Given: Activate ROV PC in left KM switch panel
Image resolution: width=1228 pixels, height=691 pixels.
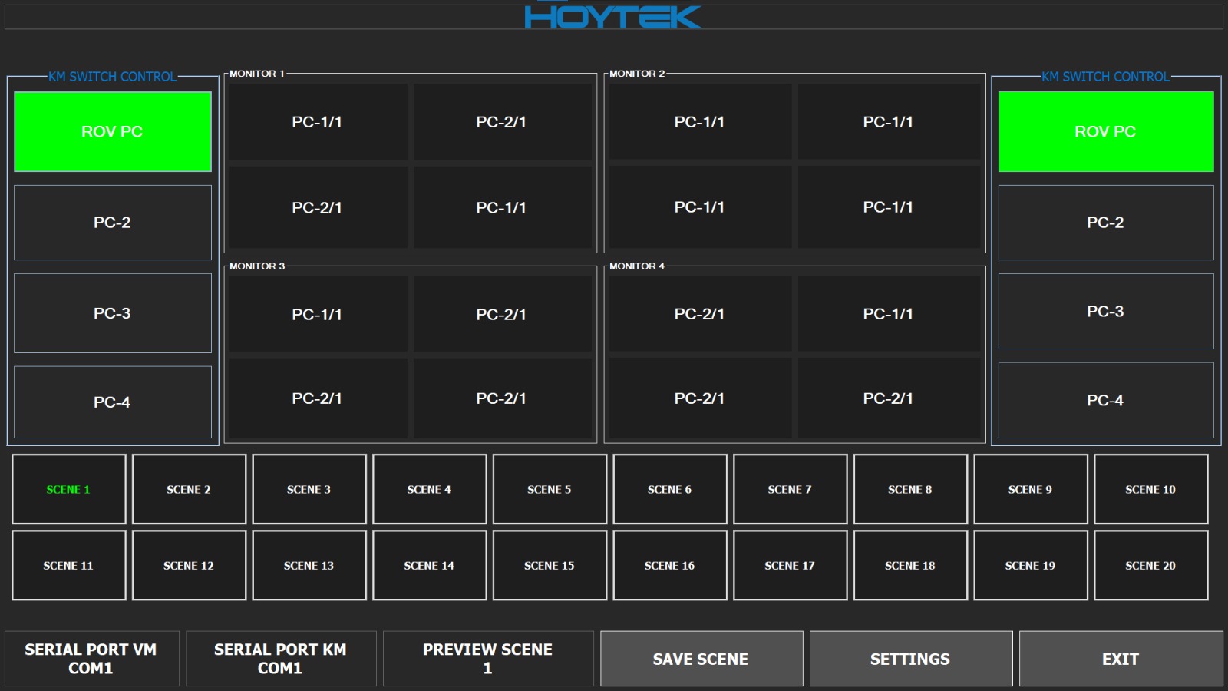Looking at the screenshot, I should pos(113,131).
